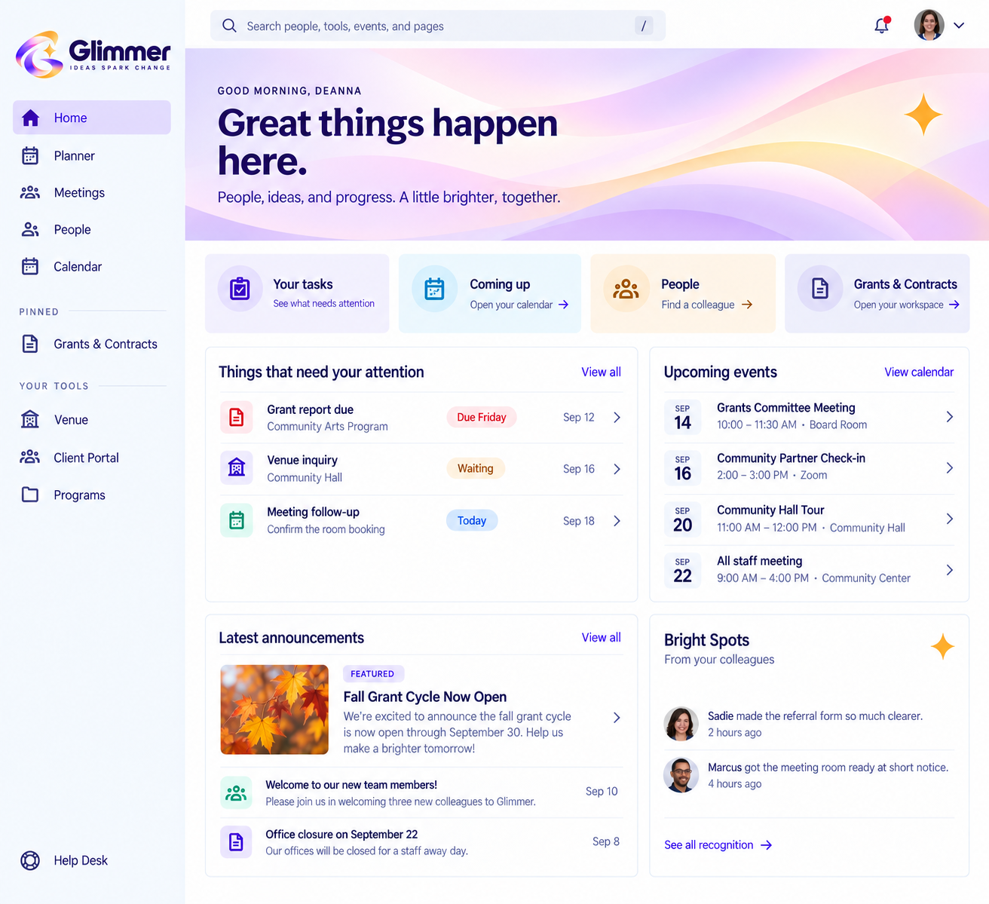Expand the Grant report due row chevron

coord(617,417)
